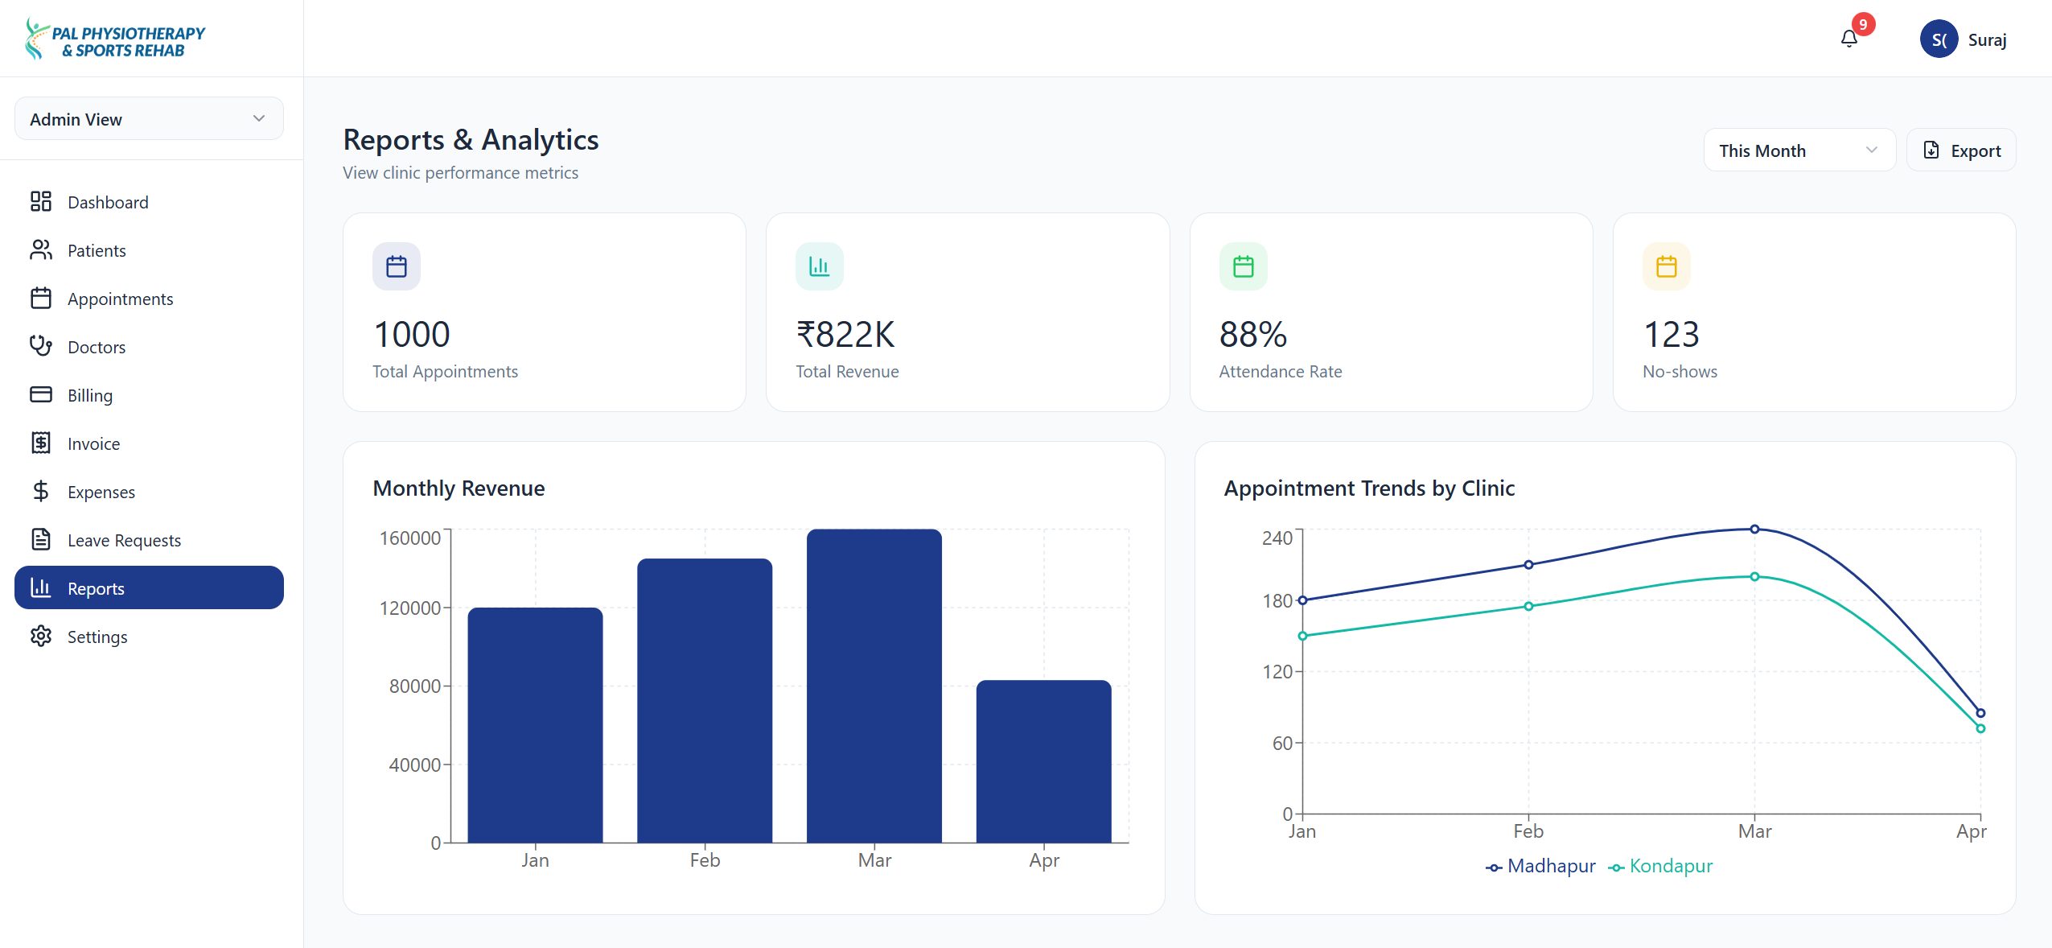
Task: Open the Doctors page
Action: 149,346
